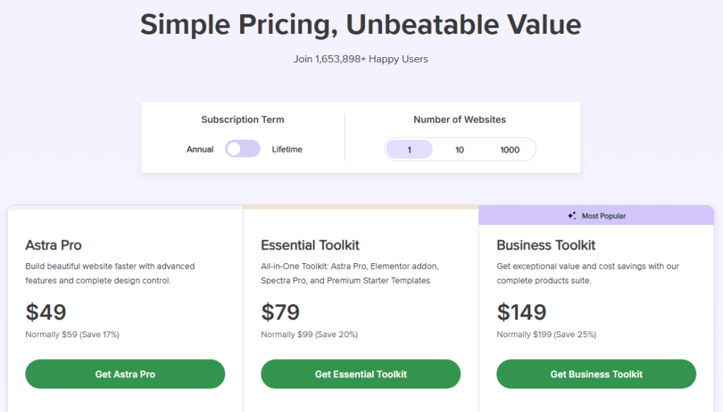Choose the Lifetime subscription term label
Image resolution: width=723 pixels, height=412 pixels.
point(287,150)
